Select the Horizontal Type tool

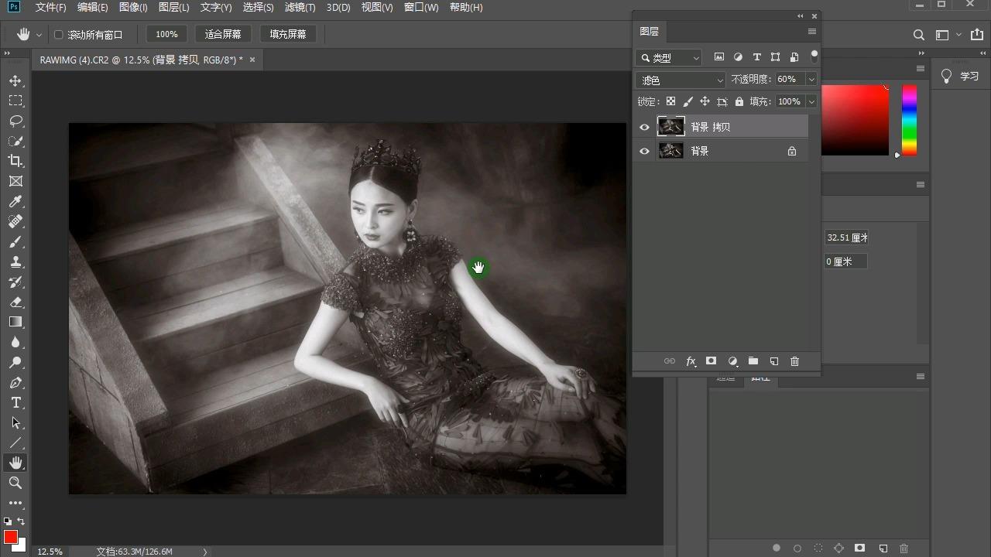[x=15, y=402]
